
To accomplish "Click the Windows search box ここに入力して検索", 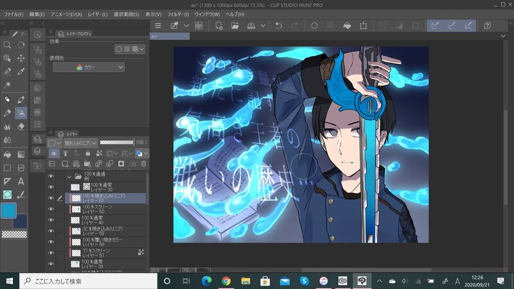I will (x=89, y=281).
